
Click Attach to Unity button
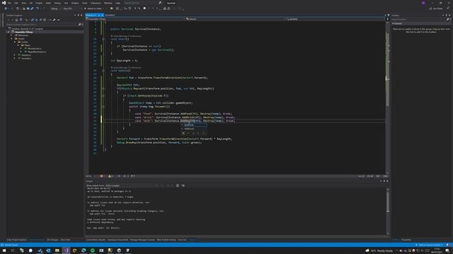[93, 8]
